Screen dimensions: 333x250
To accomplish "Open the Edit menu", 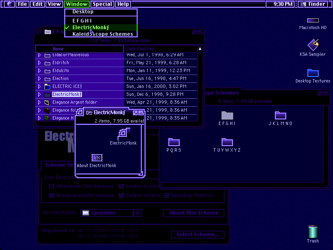I will [37, 4].
